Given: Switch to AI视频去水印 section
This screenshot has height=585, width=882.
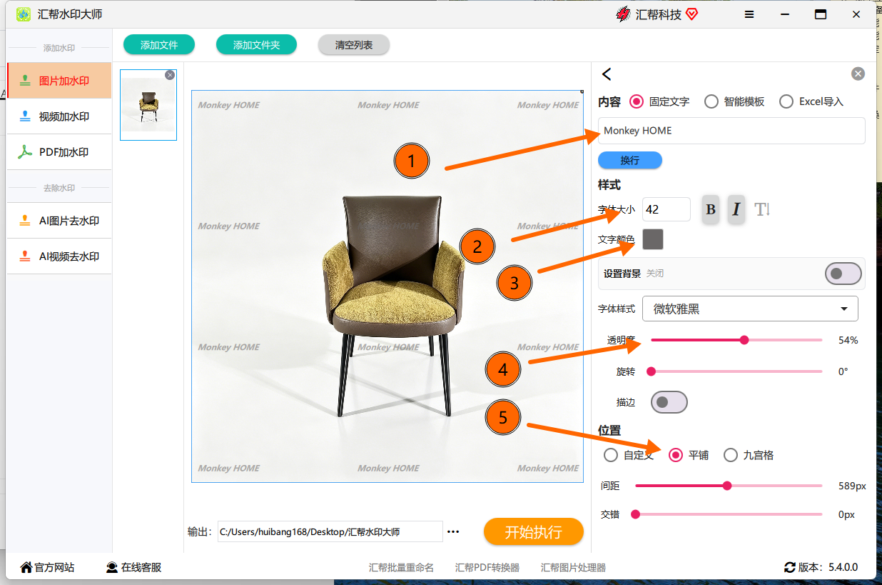Looking at the screenshot, I should pyautogui.click(x=59, y=256).
